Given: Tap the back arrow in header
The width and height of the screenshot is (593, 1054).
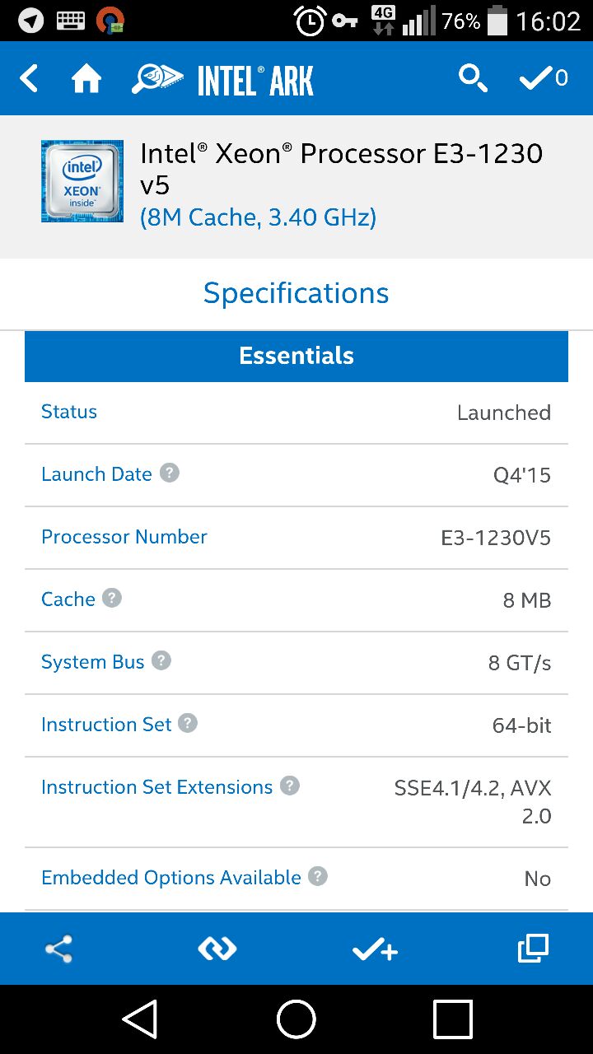Looking at the screenshot, I should pos(29,79).
